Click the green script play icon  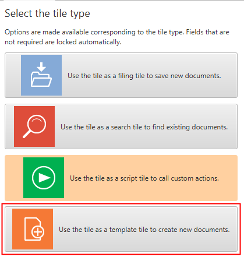tap(44, 178)
